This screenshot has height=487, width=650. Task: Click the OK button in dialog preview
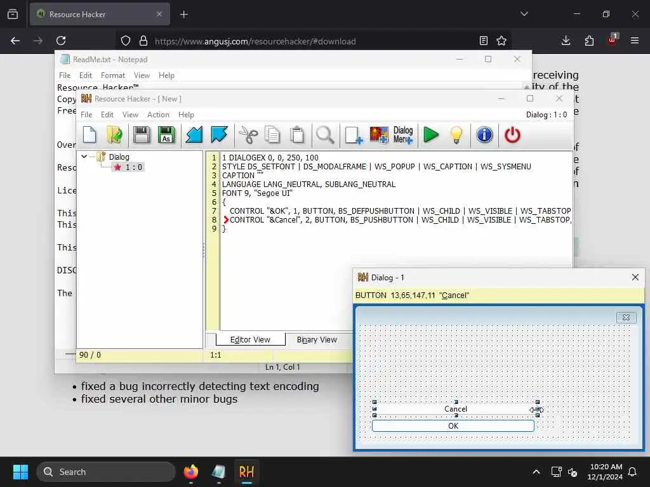point(453,425)
